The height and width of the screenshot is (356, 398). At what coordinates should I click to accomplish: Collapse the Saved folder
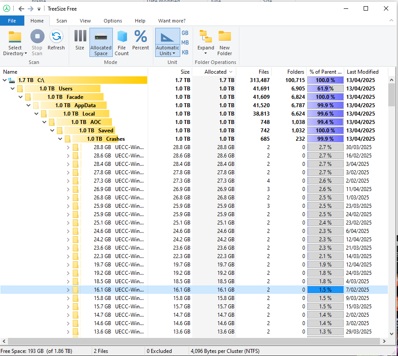point(52,131)
